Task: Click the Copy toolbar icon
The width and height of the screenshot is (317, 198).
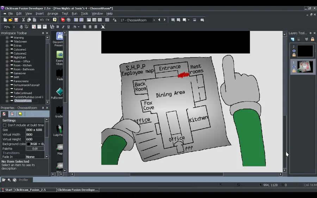Action: 29,20
